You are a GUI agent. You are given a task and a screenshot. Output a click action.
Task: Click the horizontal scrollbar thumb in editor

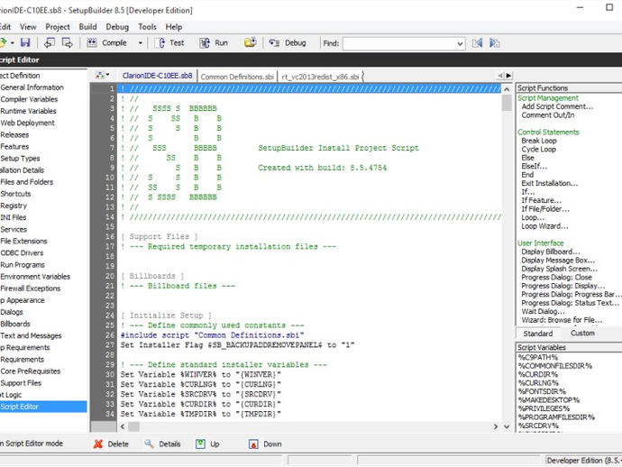click(133, 426)
